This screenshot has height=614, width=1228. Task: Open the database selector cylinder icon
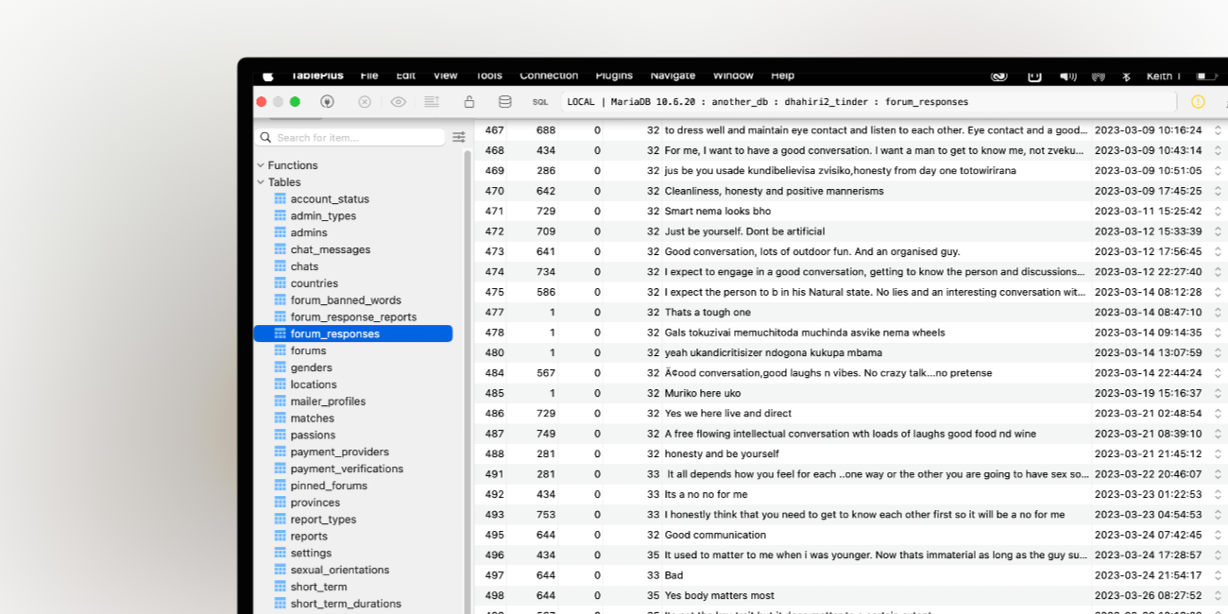pyautogui.click(x=504, y=102)
